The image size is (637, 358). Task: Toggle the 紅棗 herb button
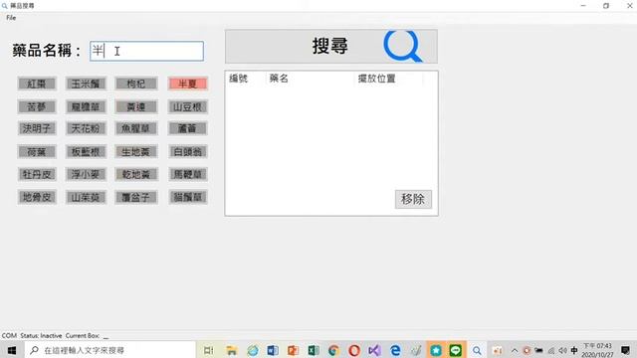tap(37, 84)
